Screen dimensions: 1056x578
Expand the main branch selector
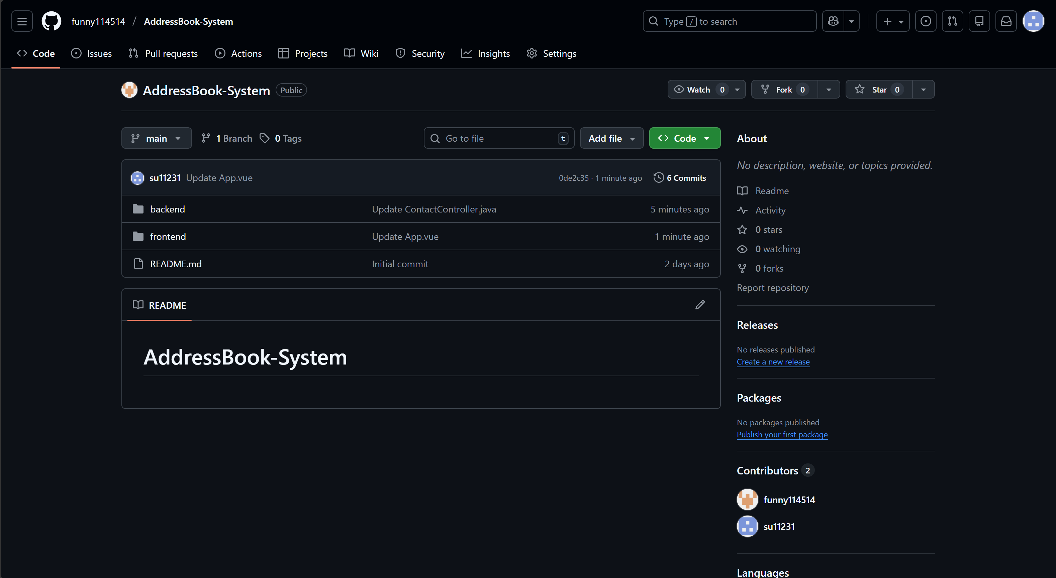pyautogui.click(x=156, y=138)
